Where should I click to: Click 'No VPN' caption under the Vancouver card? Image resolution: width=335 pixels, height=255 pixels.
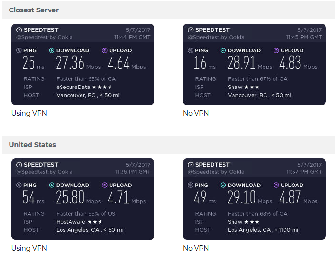point(196,113)
